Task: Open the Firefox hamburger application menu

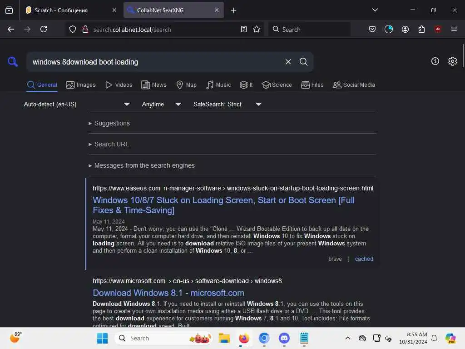Action: 454,29
